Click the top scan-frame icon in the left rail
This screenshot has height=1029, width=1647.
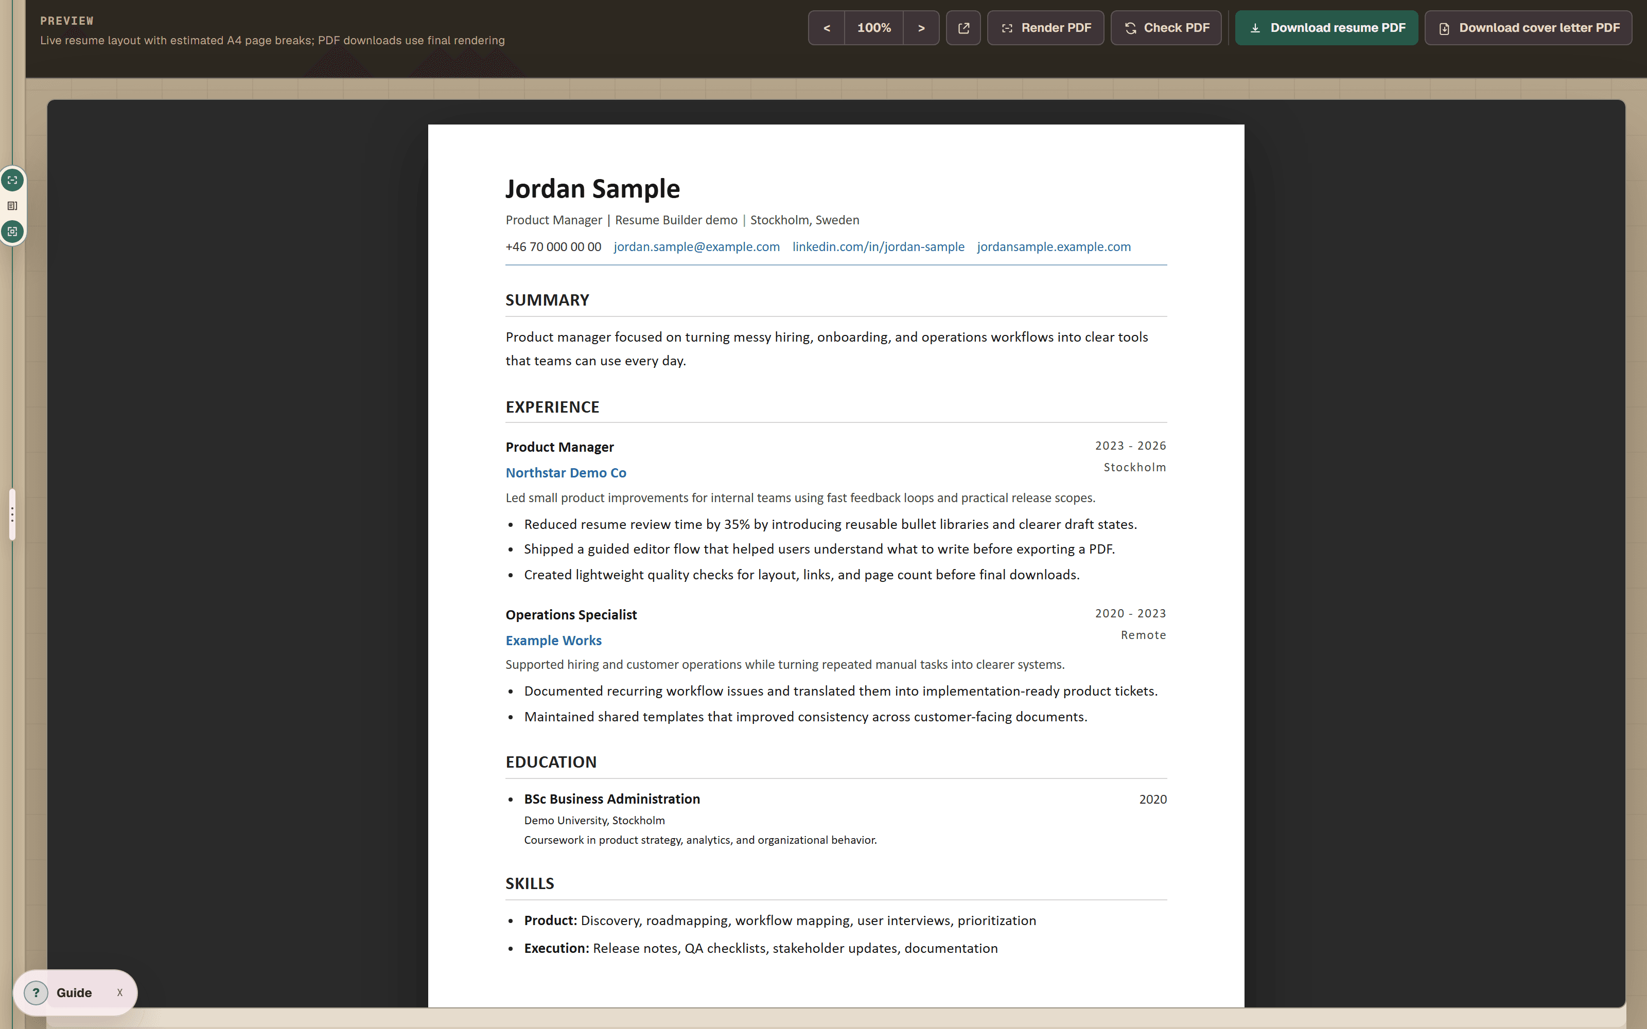[12, 181]
